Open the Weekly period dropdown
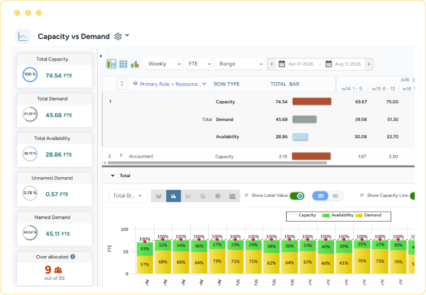The width and height of the screenshot is (426, 295). [x=163, y=64]
